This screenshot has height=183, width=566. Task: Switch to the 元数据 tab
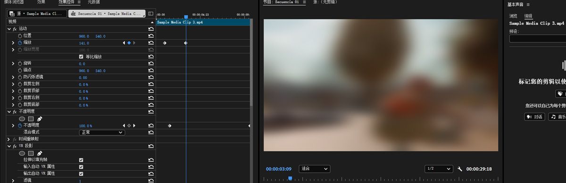tap(94, 2)
